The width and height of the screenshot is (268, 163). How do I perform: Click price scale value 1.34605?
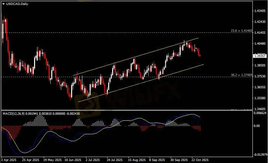260,109
